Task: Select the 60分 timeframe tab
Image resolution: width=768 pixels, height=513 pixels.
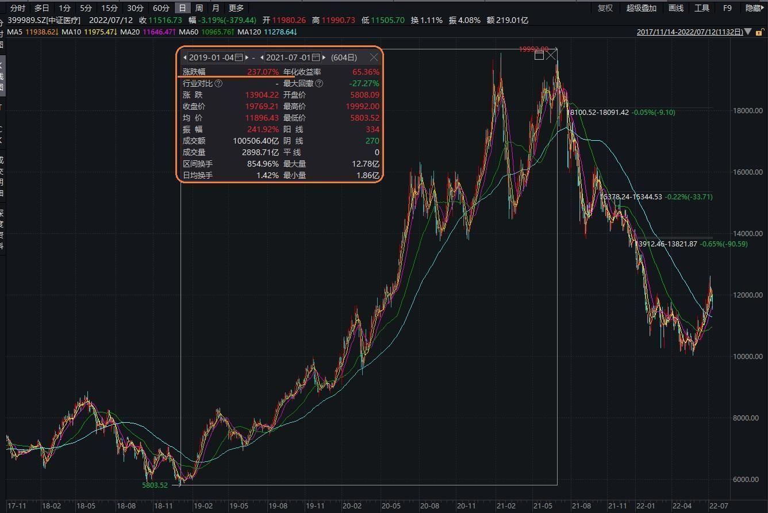Action: (x=161, y=8)
